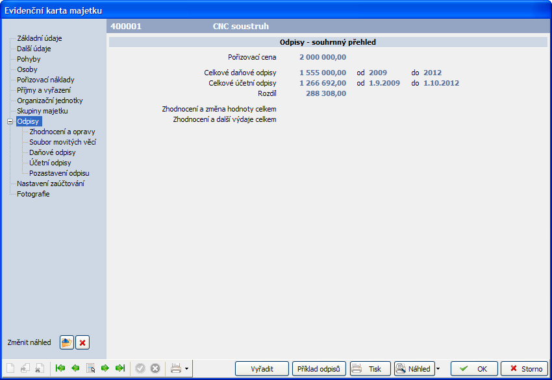Screen dimensions: 552x380
Task: Click the Rozdíl value 288 308,00
Action: coord(326,93)
